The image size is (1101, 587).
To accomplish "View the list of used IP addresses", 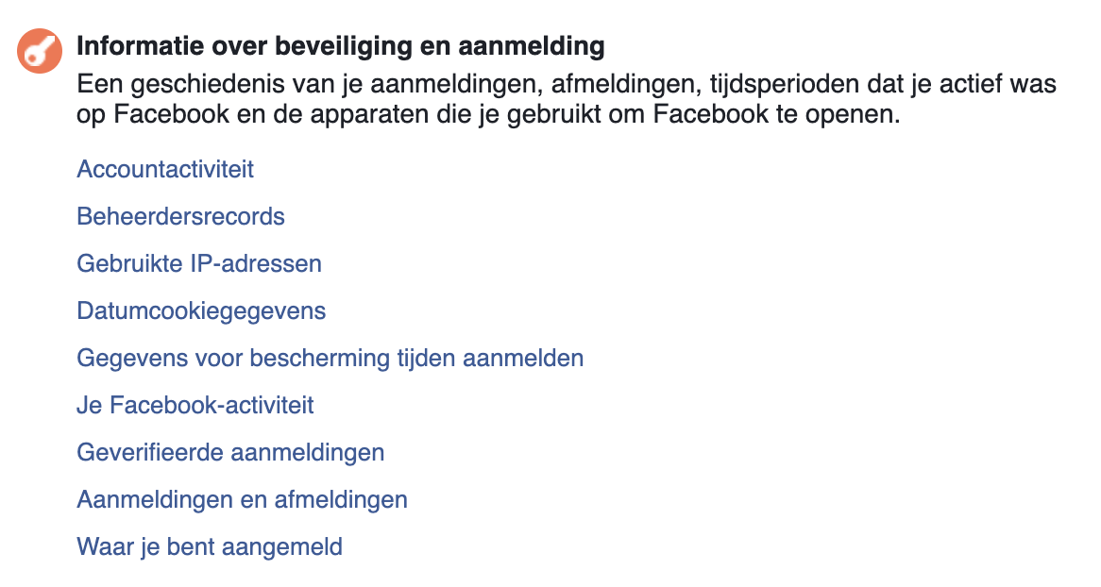I will [199, 264].
